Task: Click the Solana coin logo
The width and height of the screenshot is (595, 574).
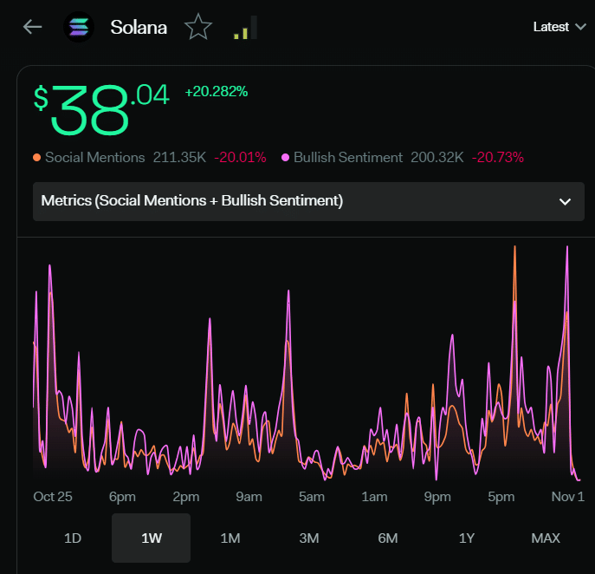Action: pyautogui.click(x=79, y=27)
